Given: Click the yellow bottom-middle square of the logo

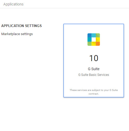Looking at the screenshot, I should tap(94, 44).
